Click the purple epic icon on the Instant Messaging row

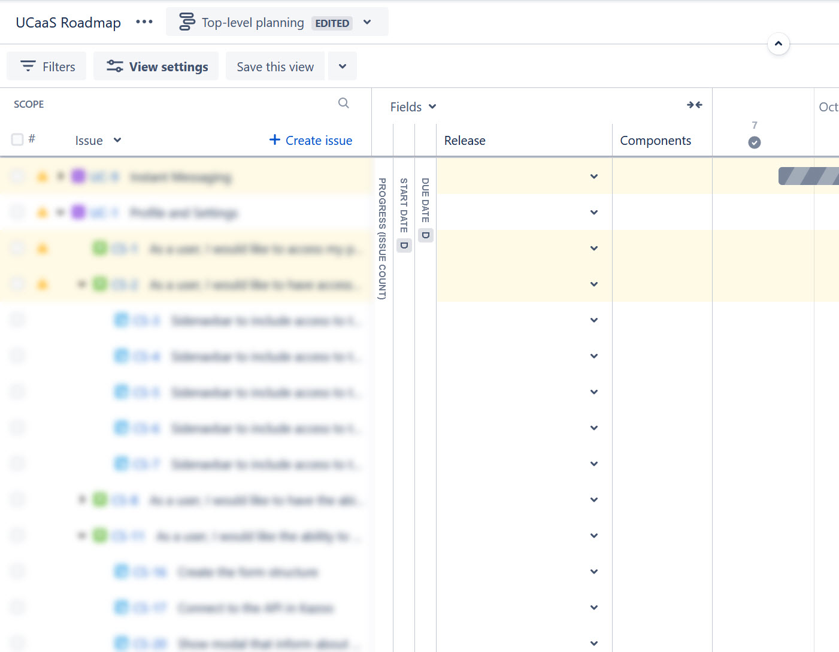[78, 177]
